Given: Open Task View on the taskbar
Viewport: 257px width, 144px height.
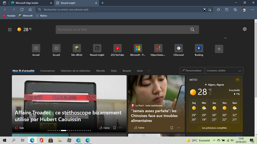Looking at the screenshot, I should tap(23, 140).
